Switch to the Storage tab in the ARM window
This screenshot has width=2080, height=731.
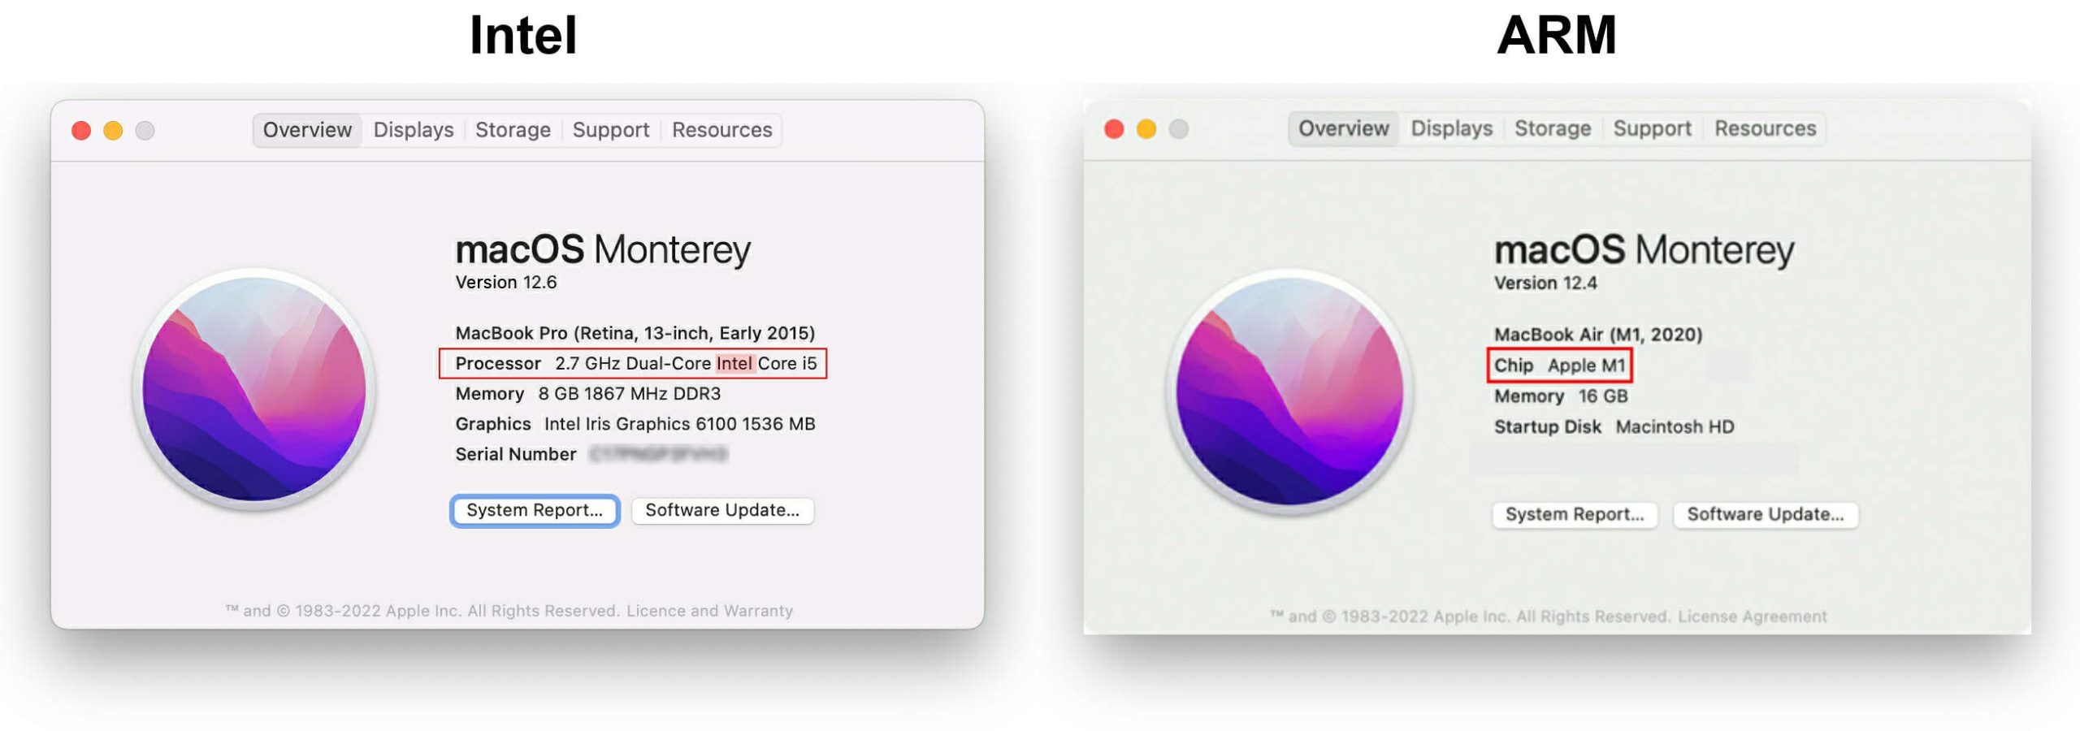coord(1552,128)
